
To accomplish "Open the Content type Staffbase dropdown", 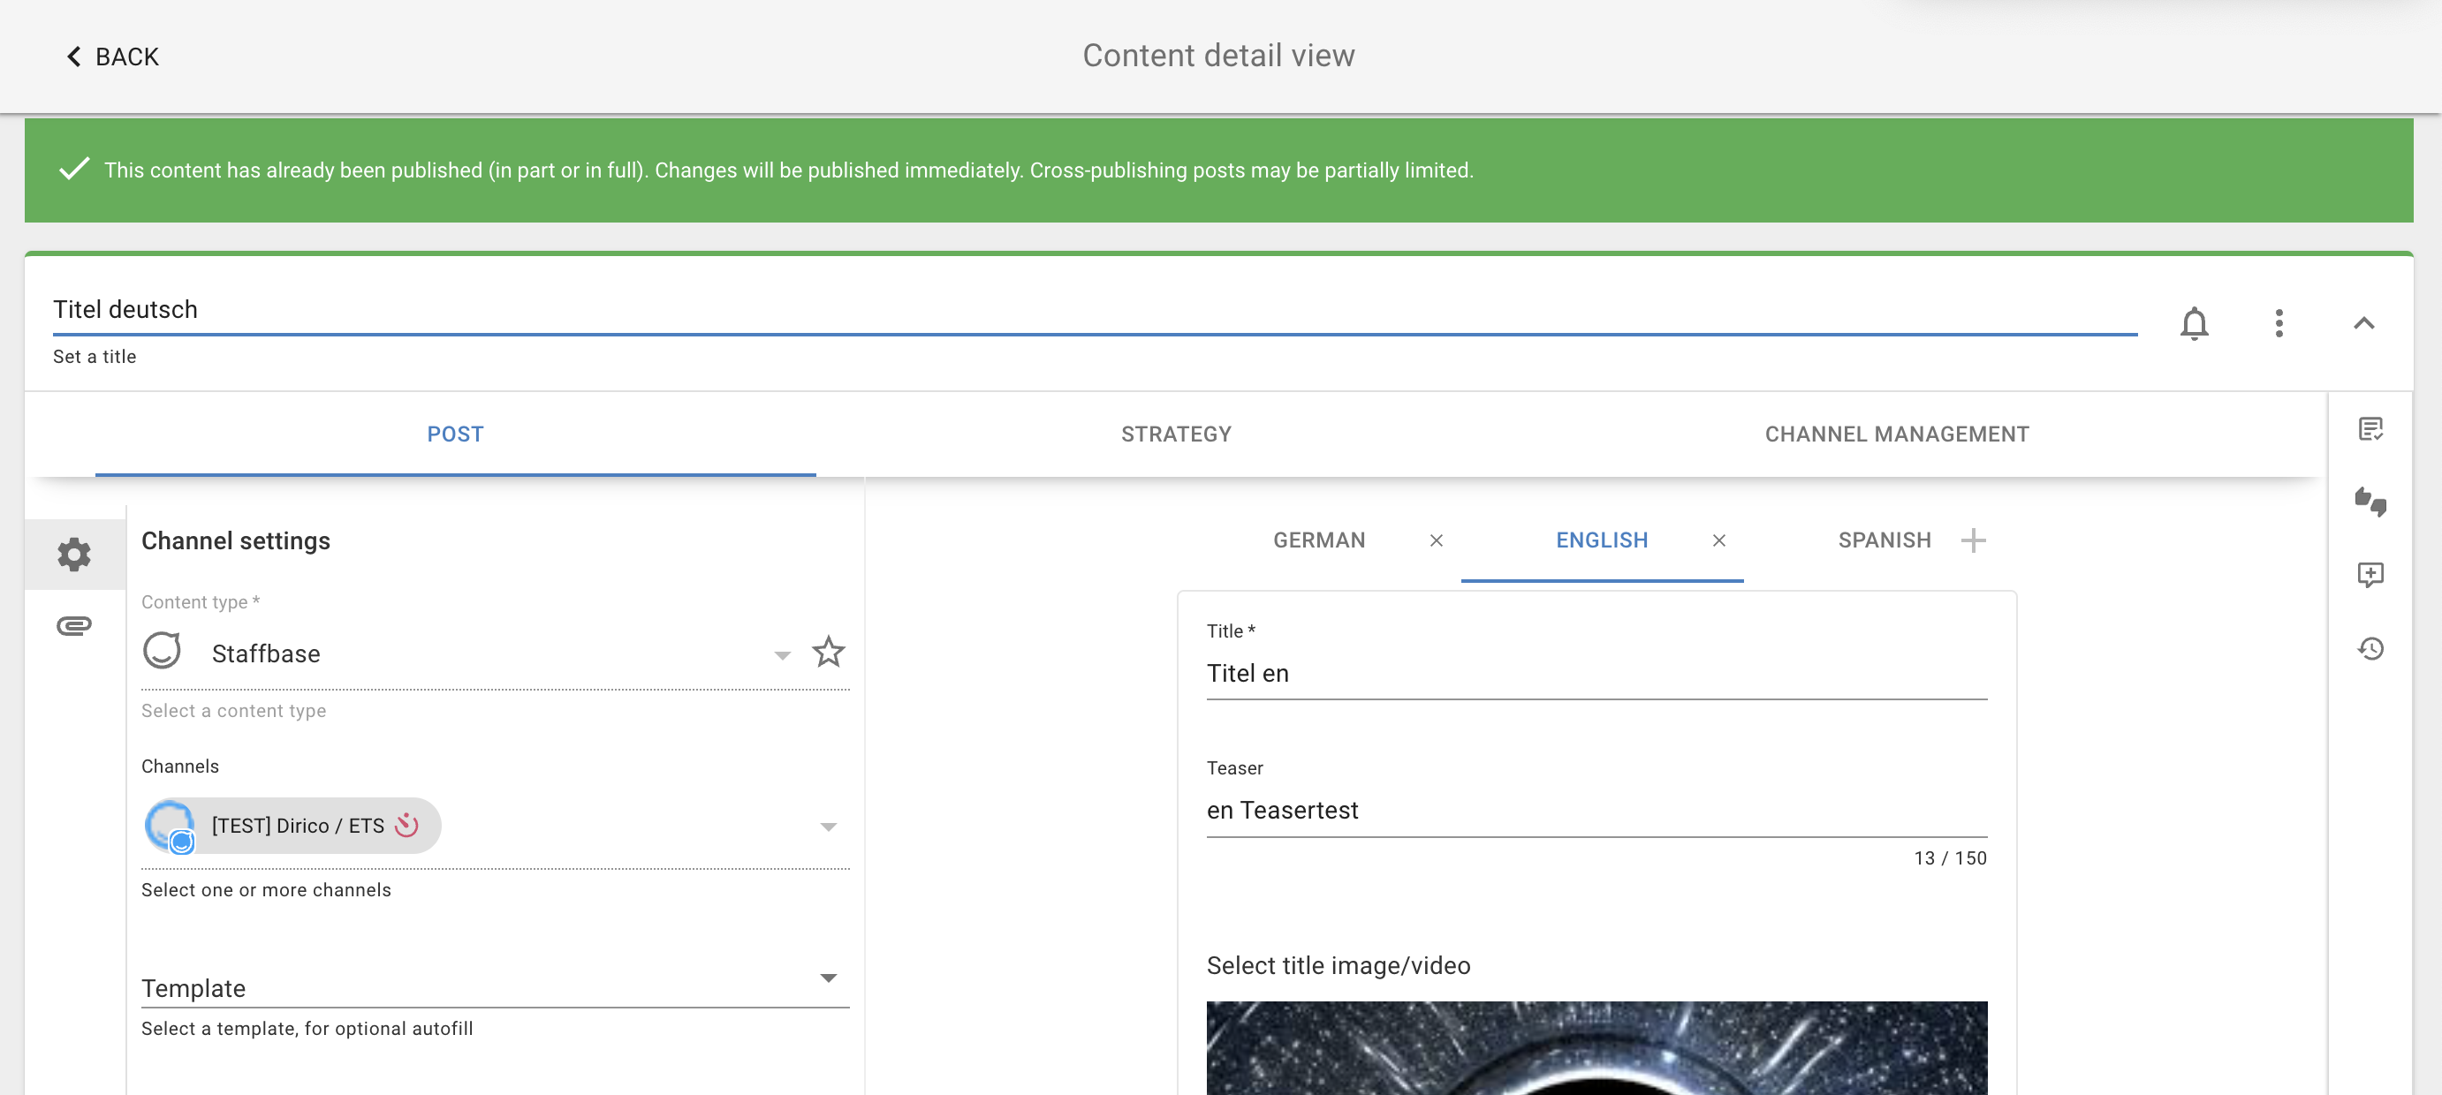I will point(466,653).
